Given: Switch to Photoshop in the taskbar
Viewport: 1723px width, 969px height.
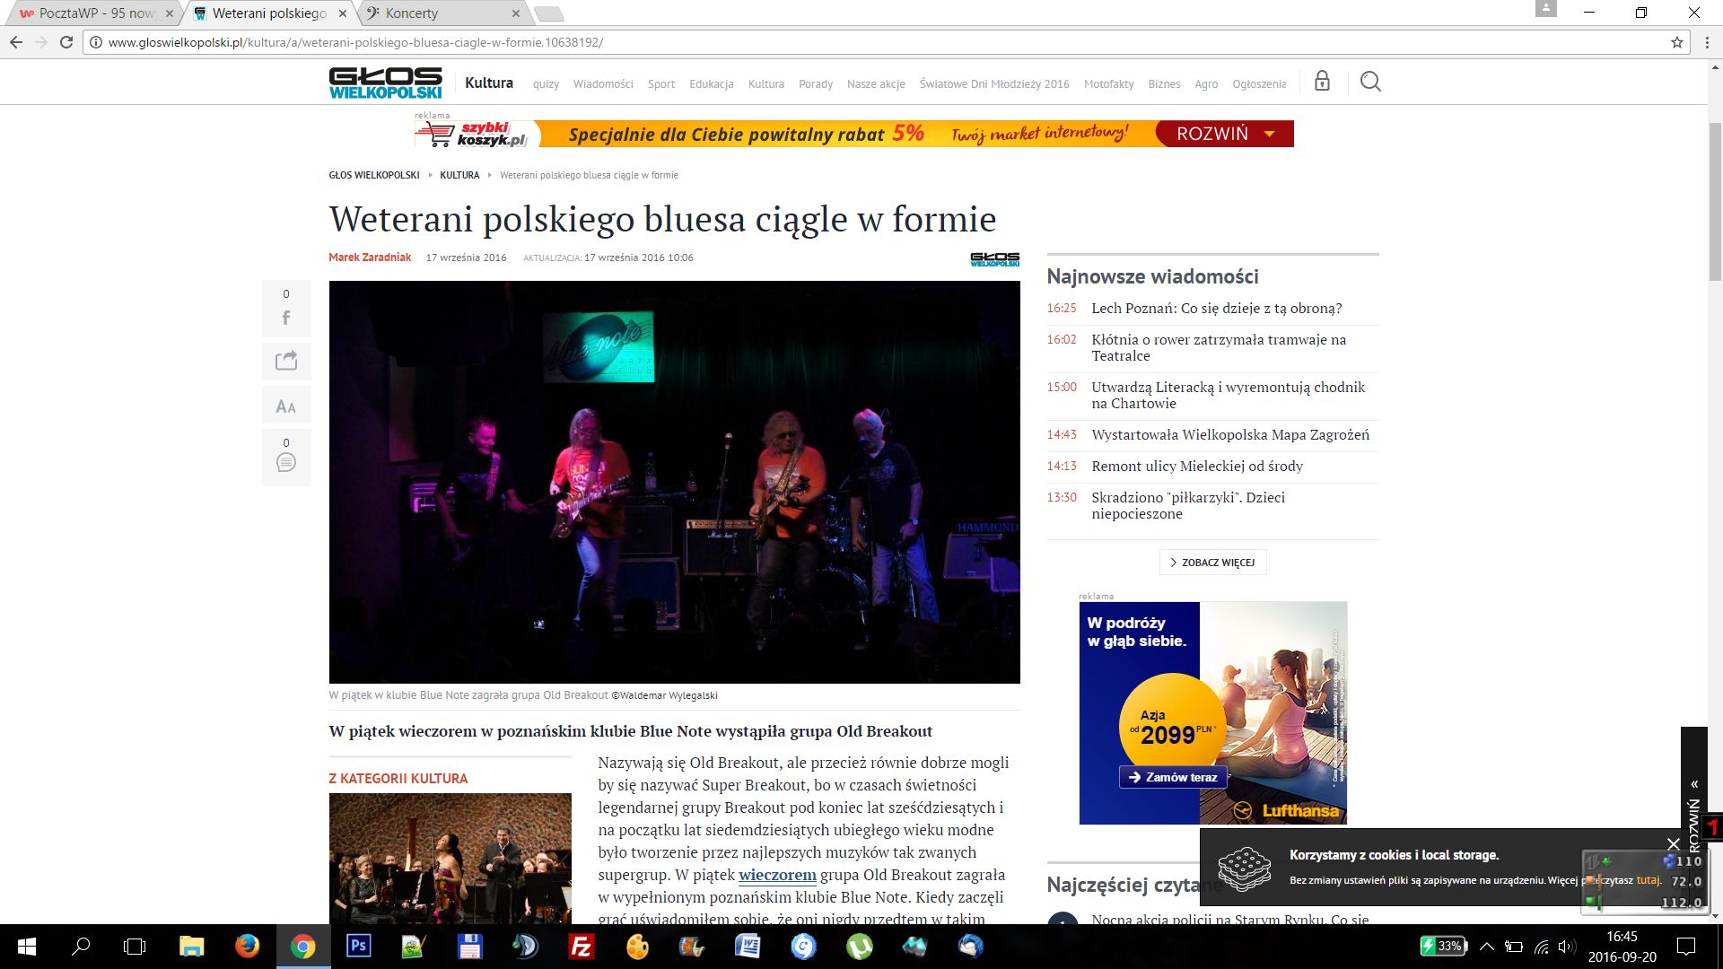Looking at the screenshot, I should (x=359, y=947).
